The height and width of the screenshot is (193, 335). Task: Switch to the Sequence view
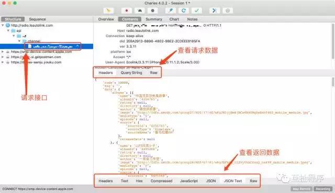pos(37,19)
